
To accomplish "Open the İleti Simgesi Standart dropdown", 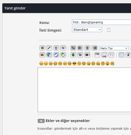I will click(x=87, y=30).
